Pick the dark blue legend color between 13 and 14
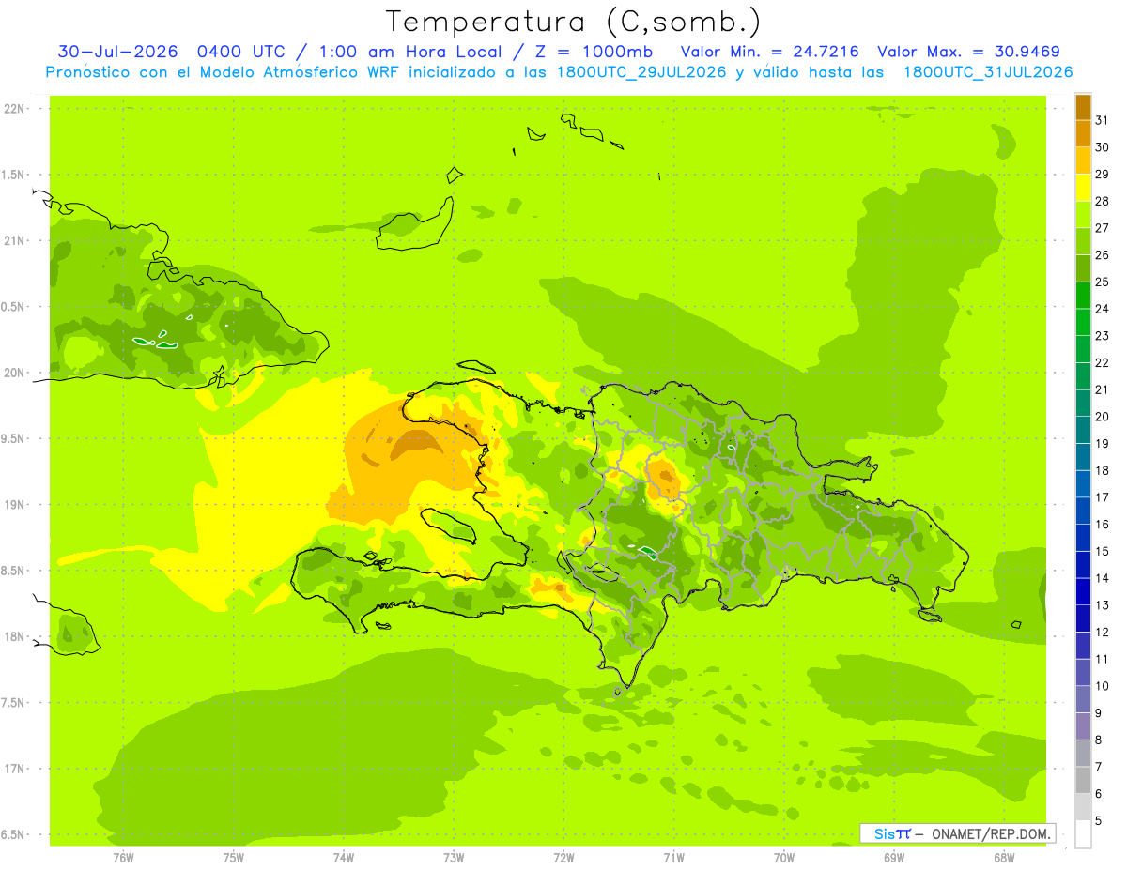The image size is (1127, 870). tap(1083, 591)
